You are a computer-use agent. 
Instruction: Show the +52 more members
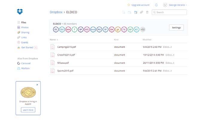pyautogui.click(x=143, y=29)
